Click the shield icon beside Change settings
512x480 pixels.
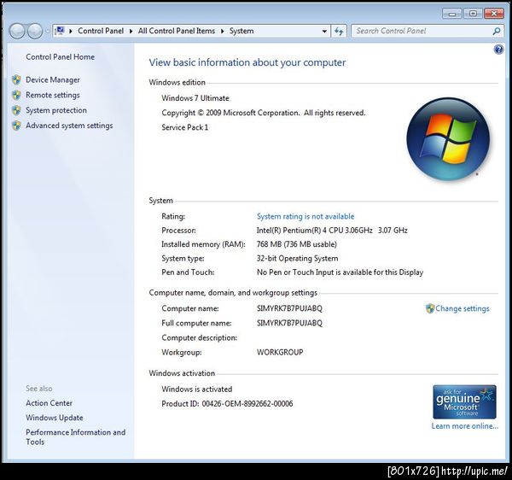tap(430, 308)
